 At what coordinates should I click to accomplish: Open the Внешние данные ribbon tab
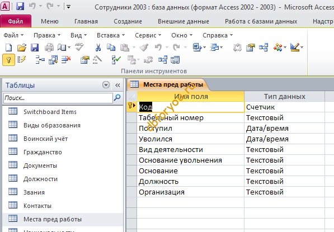coord(184,21)
